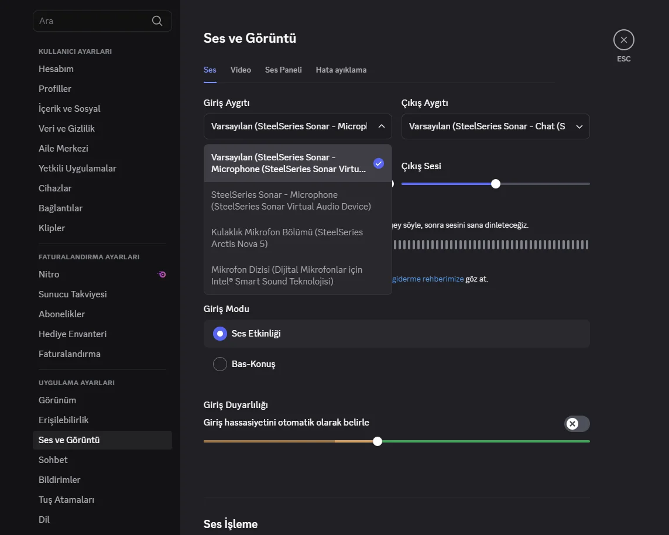Screen dimensions: 669x535
Task: Open the giderme rehberimize link
Action: click(x=428, y=279)
